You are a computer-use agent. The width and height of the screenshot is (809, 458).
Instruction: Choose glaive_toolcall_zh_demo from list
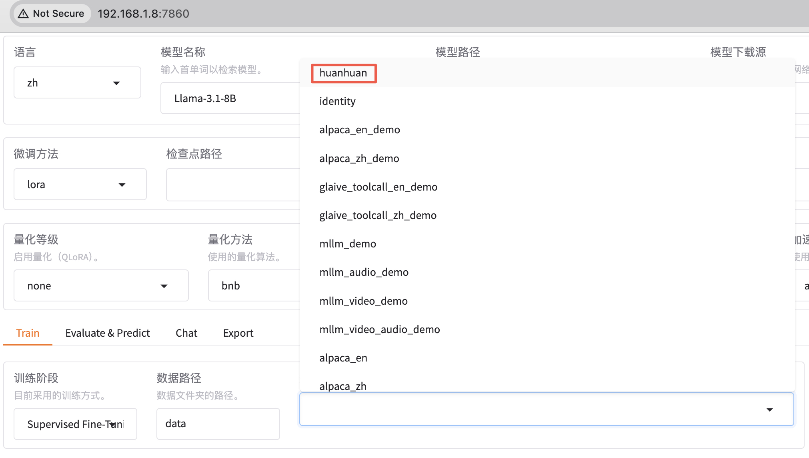(x=378, y=215)
